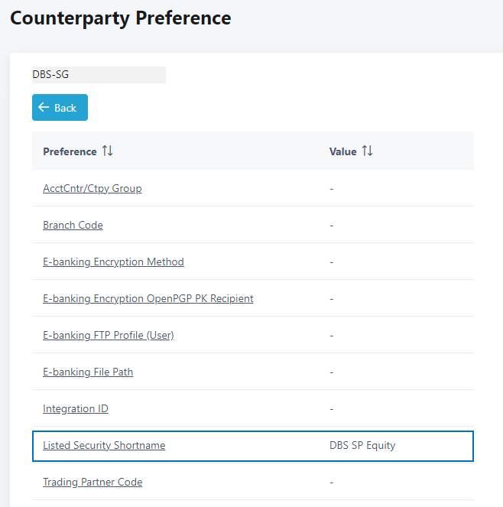503x507 pixels.
Task: Click the Value column header text
Action: [x=342, y=151]
